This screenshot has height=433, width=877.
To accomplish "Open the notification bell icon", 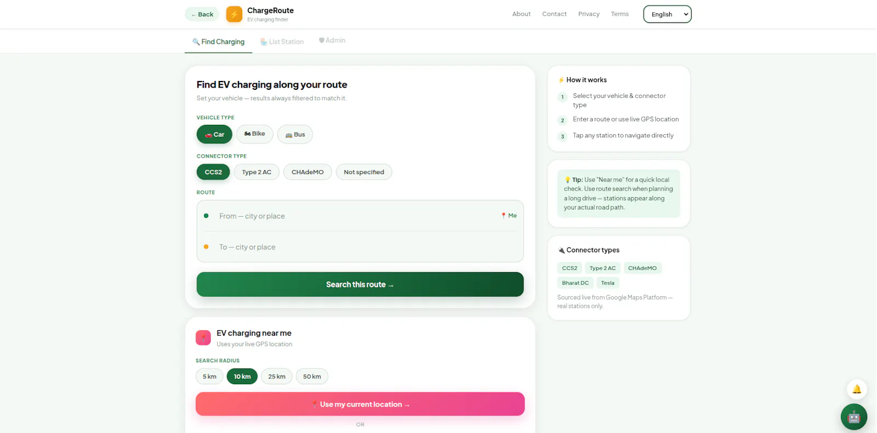I will coord(857,389).
